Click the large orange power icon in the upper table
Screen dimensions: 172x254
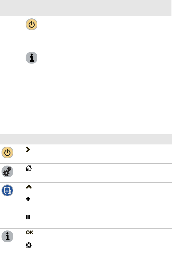(32, 24)
